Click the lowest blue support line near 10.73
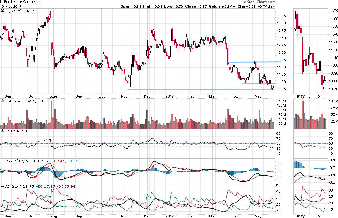 coord(201,89)
